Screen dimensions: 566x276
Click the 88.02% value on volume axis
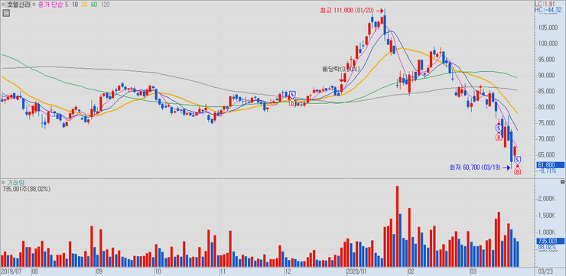(x=548, y=247)
